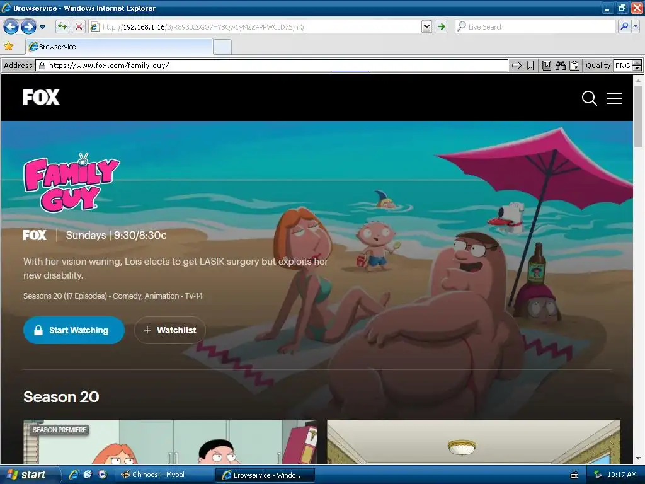
Task: Expand the IE address history dropdown
Action: coord(426,27)
